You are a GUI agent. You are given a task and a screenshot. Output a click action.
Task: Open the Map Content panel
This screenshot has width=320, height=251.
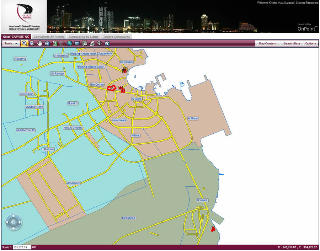[x=267, y=43]
